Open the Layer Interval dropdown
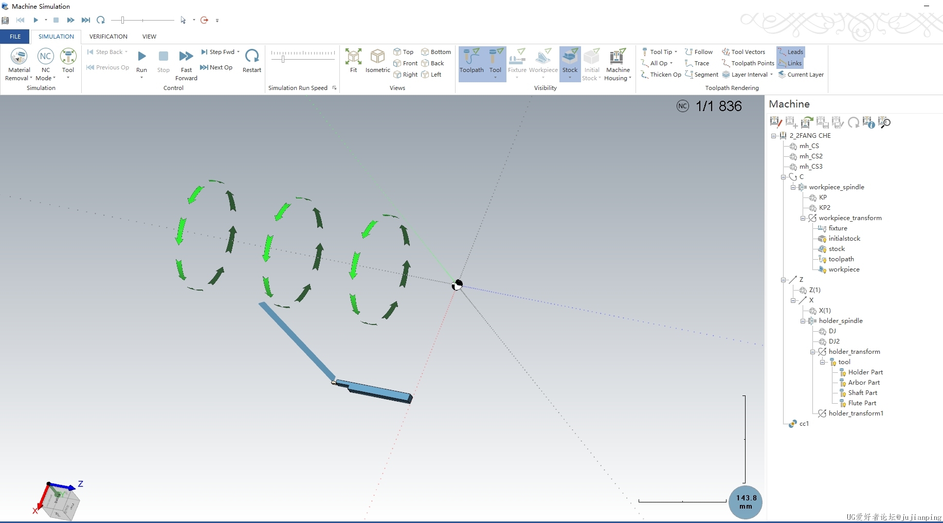Viewport: 943px width, 523px height. pyautogui.click(x=771, y=75)
